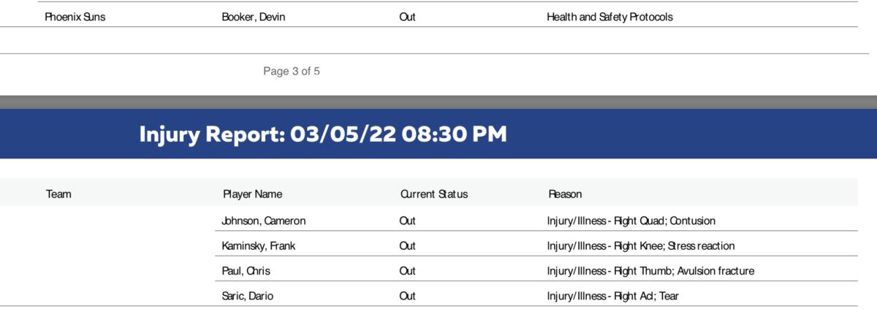
Task: Click the Phoenix Suns team name
Action: pos(75,17)
